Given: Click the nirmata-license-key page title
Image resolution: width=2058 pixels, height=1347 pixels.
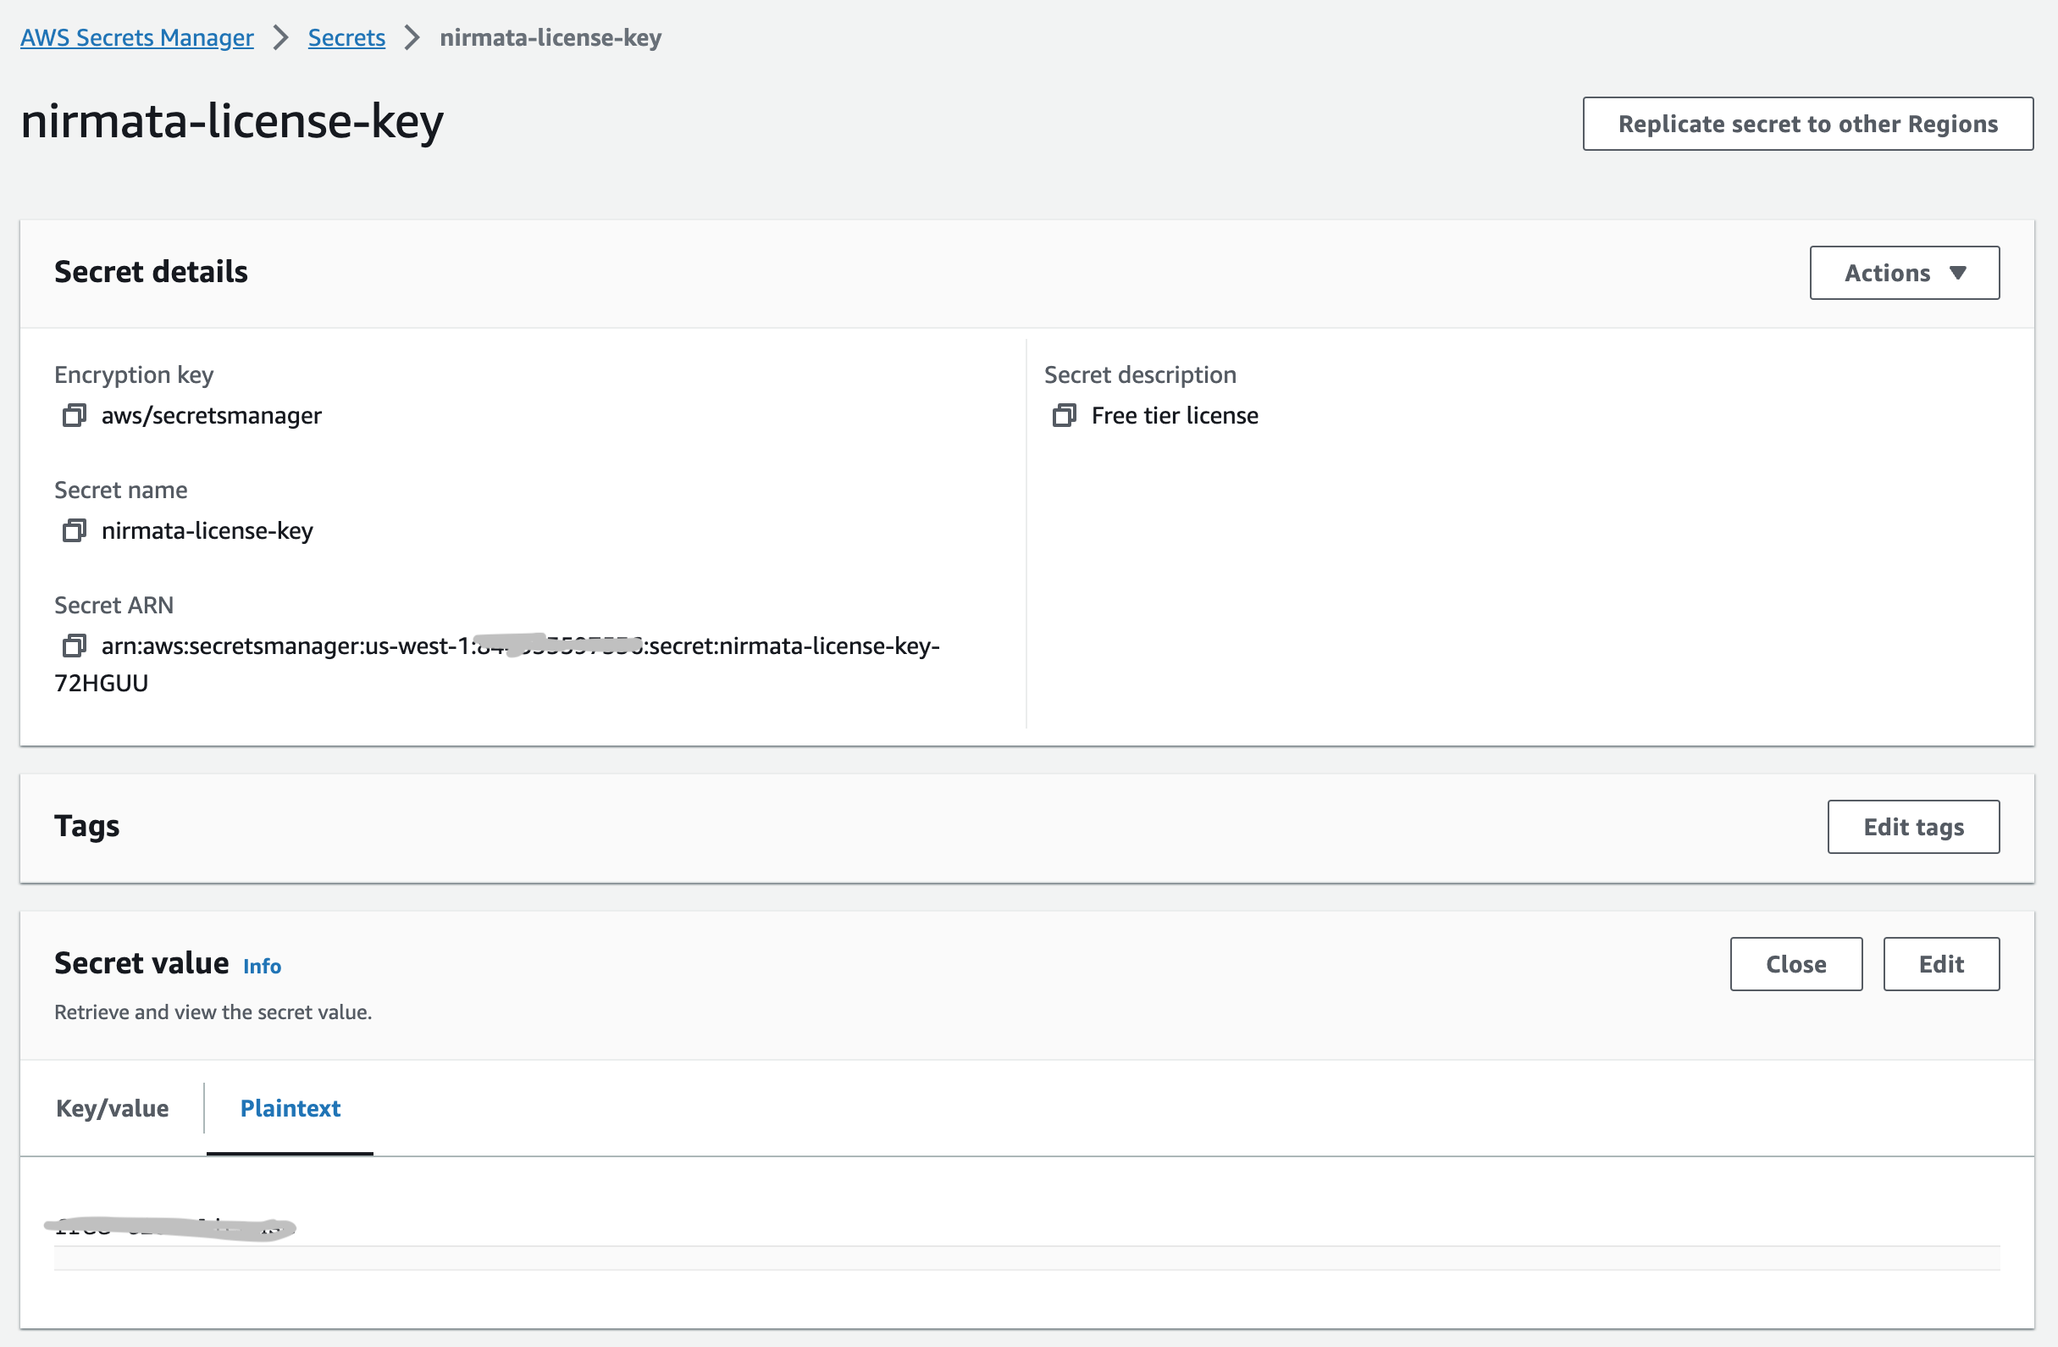Looking at the screenshot, I should point(232,121).
